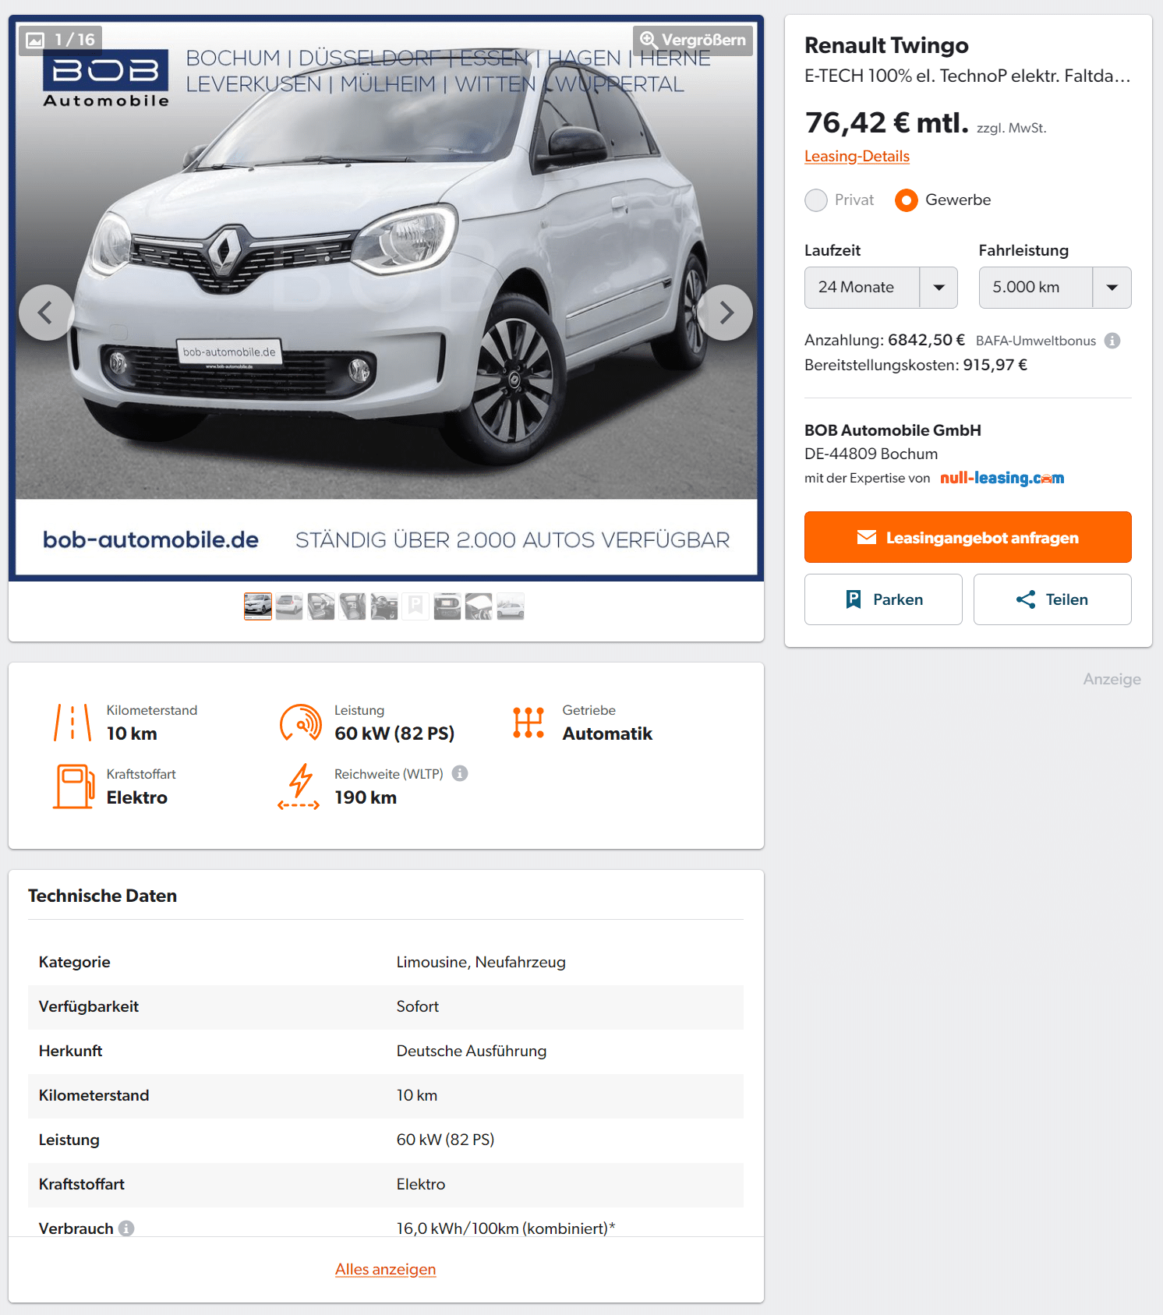Click the Technische Daten heading
Screen dimensions: 1163x1315
click(x=102, y=896)
